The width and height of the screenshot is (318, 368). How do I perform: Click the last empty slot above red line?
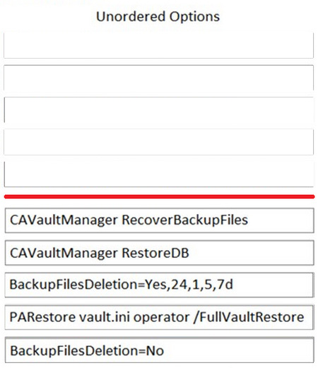158,174
